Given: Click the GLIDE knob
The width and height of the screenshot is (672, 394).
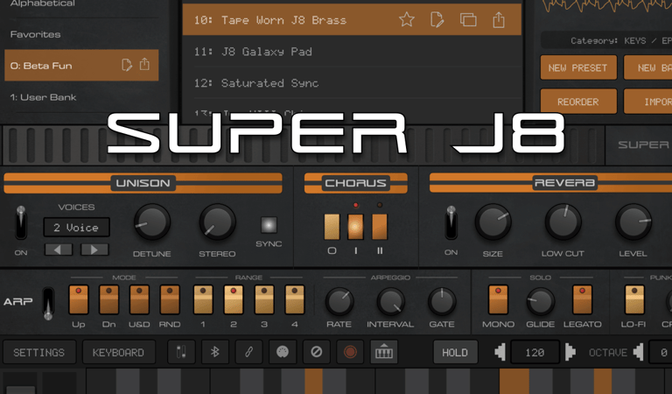Looking at the screenshot, I should (540, 301).
